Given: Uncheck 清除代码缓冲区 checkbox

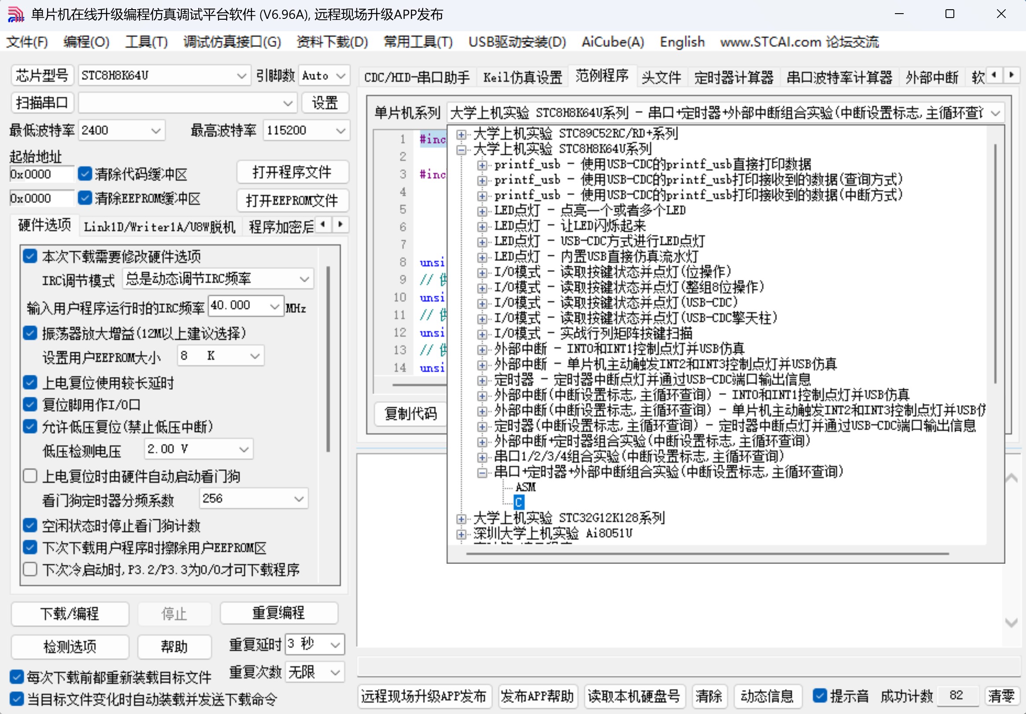Looking at the screenshot, I should [x=85, y=174].
